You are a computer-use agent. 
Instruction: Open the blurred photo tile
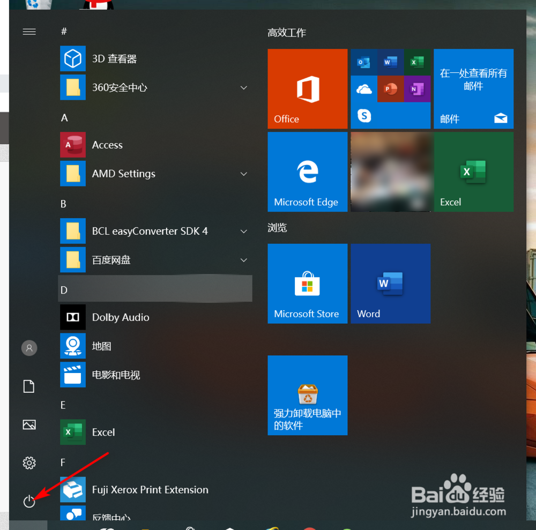pos(390,171)
